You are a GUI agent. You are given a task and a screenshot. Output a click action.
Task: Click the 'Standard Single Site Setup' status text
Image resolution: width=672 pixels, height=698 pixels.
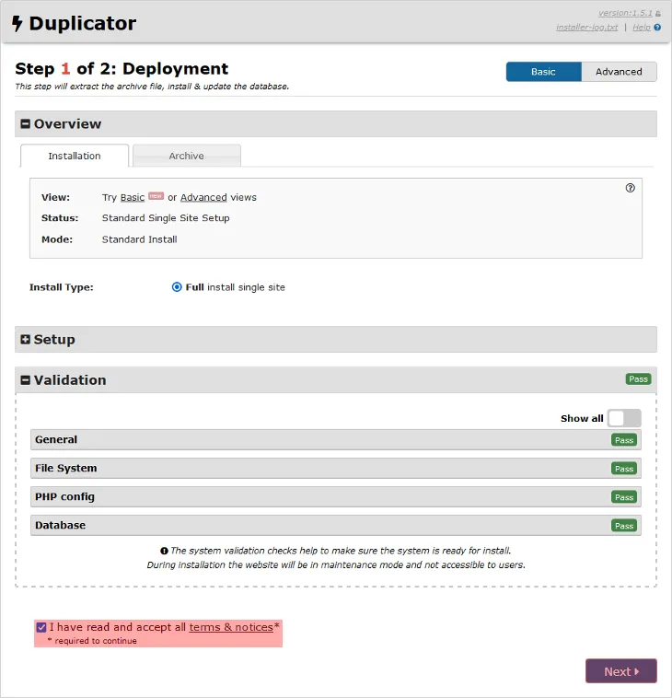(166, 218)
